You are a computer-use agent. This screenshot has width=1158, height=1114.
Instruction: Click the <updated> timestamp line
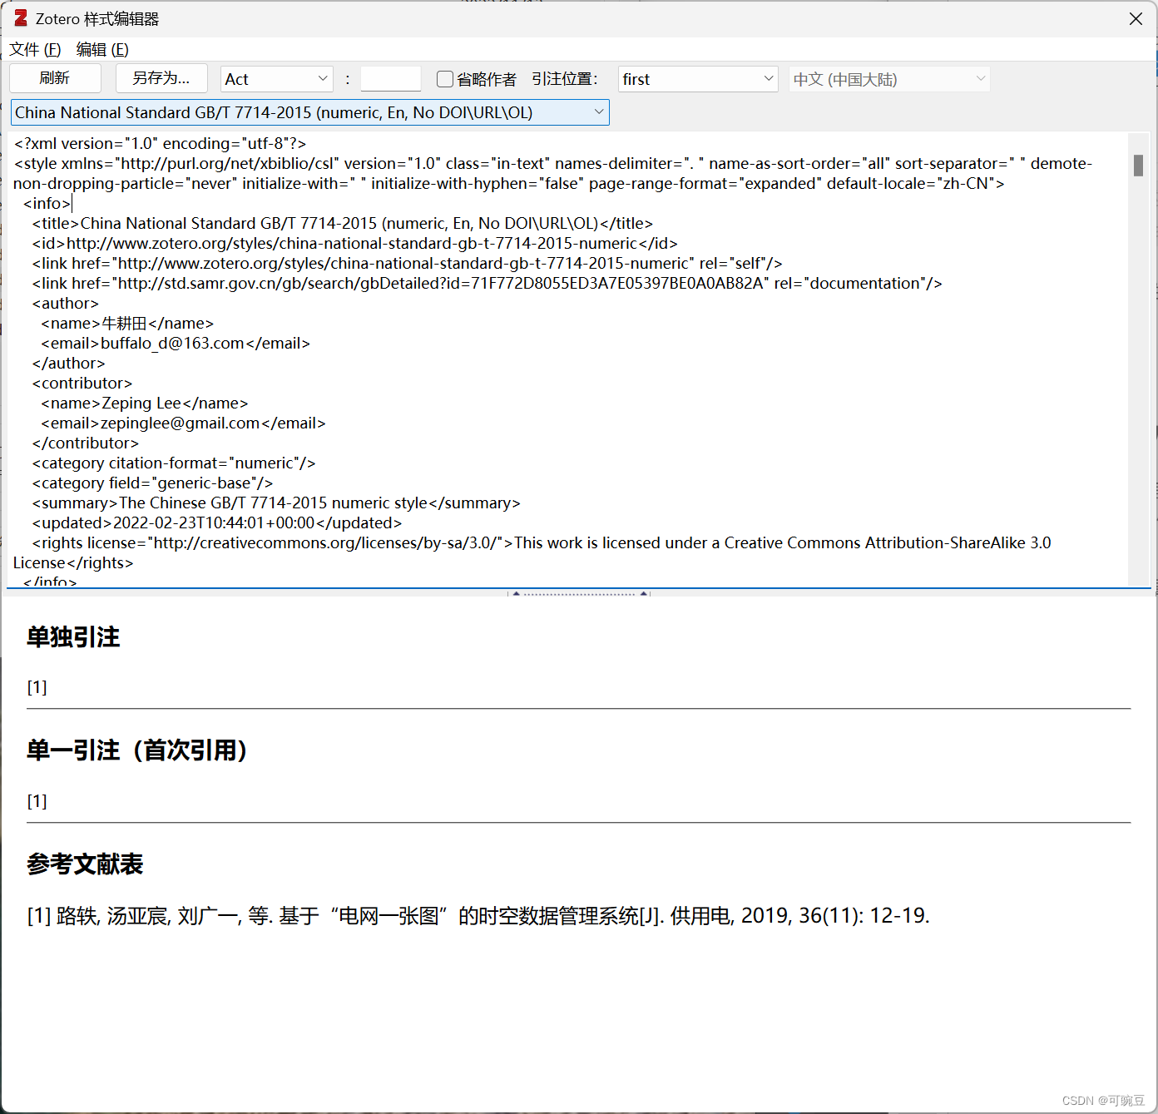(217, 522)
